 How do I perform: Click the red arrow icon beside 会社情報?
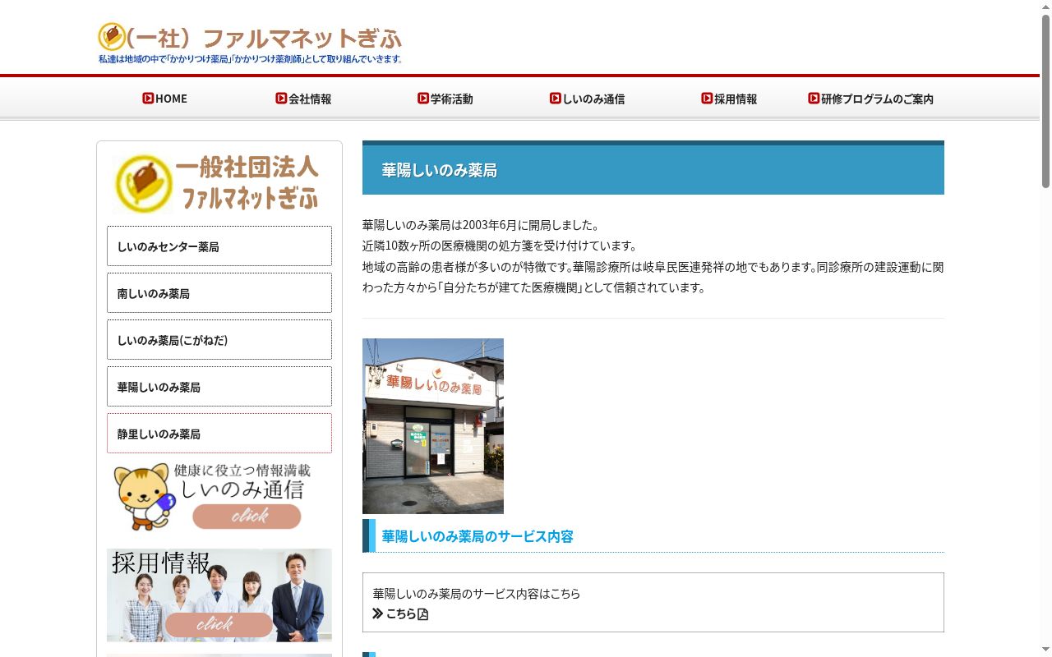click(x=281, y=98)
